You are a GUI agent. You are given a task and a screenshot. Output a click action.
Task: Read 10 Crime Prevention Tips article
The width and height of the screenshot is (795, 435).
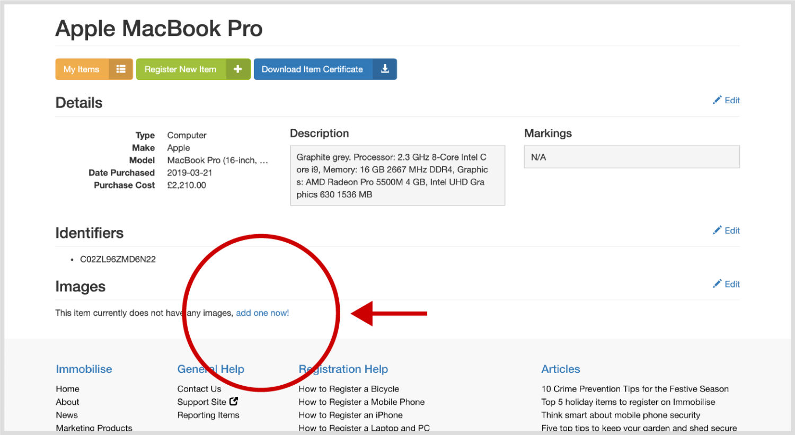[635, 389]
